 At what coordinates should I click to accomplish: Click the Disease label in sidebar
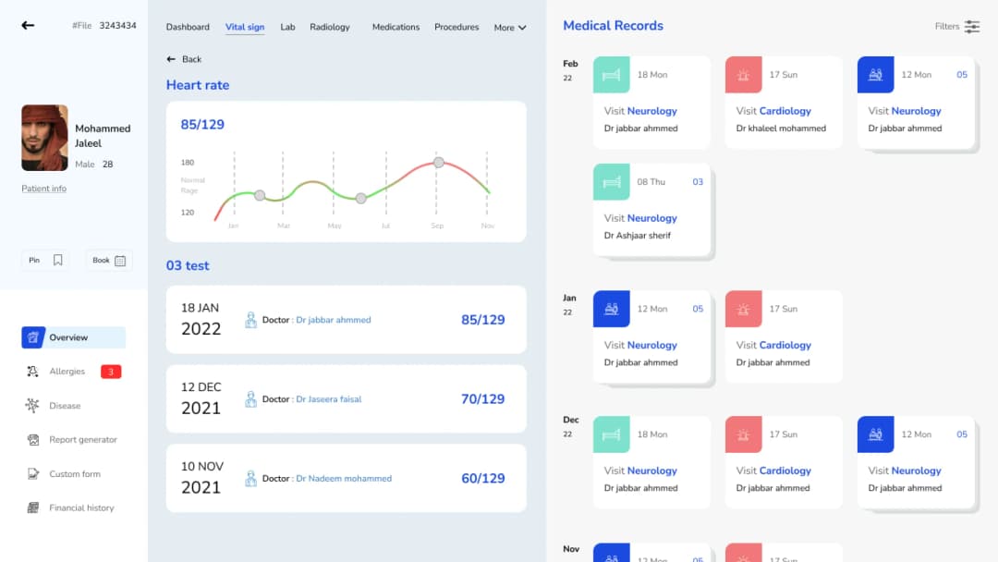tap(65, 406)
